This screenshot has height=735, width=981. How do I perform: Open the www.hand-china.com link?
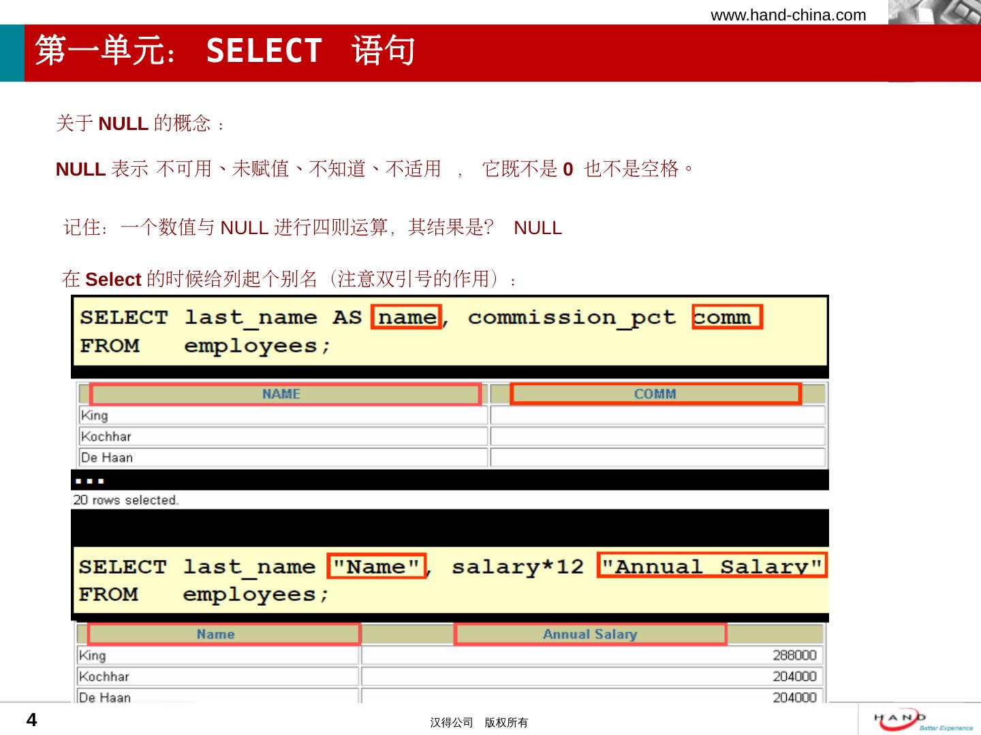[x=788, y=15]
